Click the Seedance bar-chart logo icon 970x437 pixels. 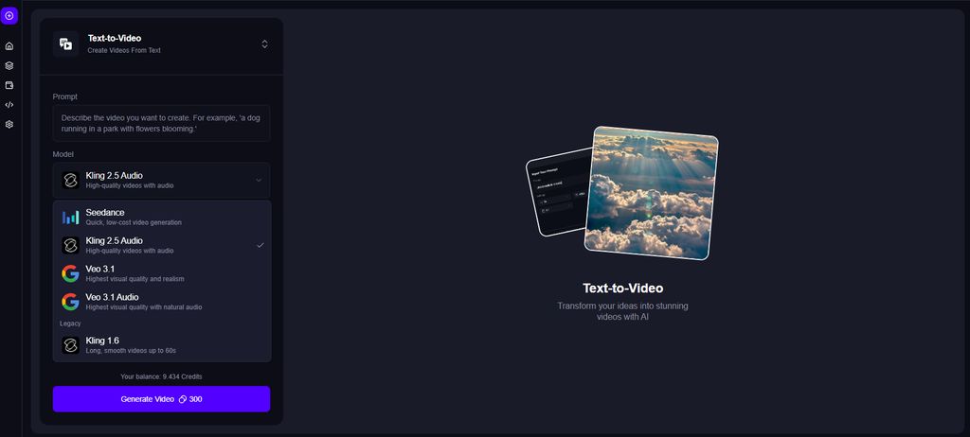(x=70, y=218)
